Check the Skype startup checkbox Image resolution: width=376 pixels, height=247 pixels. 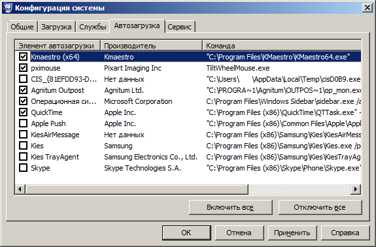23,168
